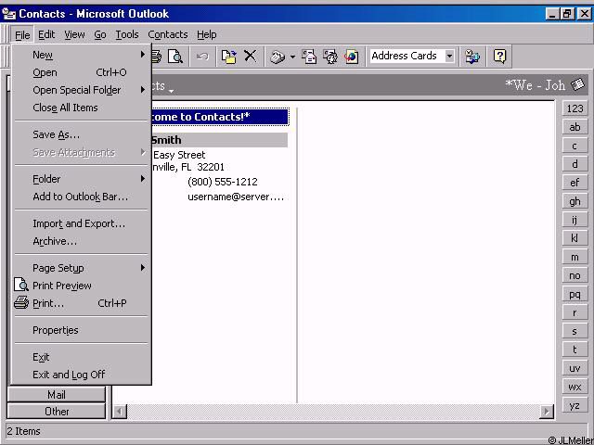Click the Contacts folder banner card icon
594x445 pixels.
coord(577,84)
